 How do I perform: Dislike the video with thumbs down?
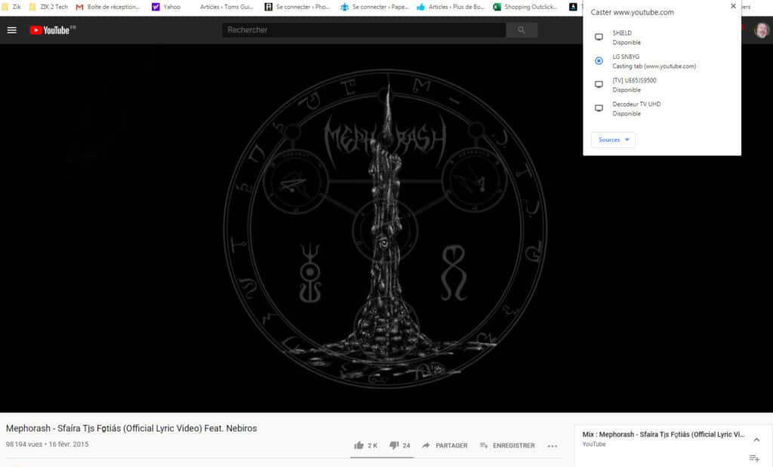400,445
